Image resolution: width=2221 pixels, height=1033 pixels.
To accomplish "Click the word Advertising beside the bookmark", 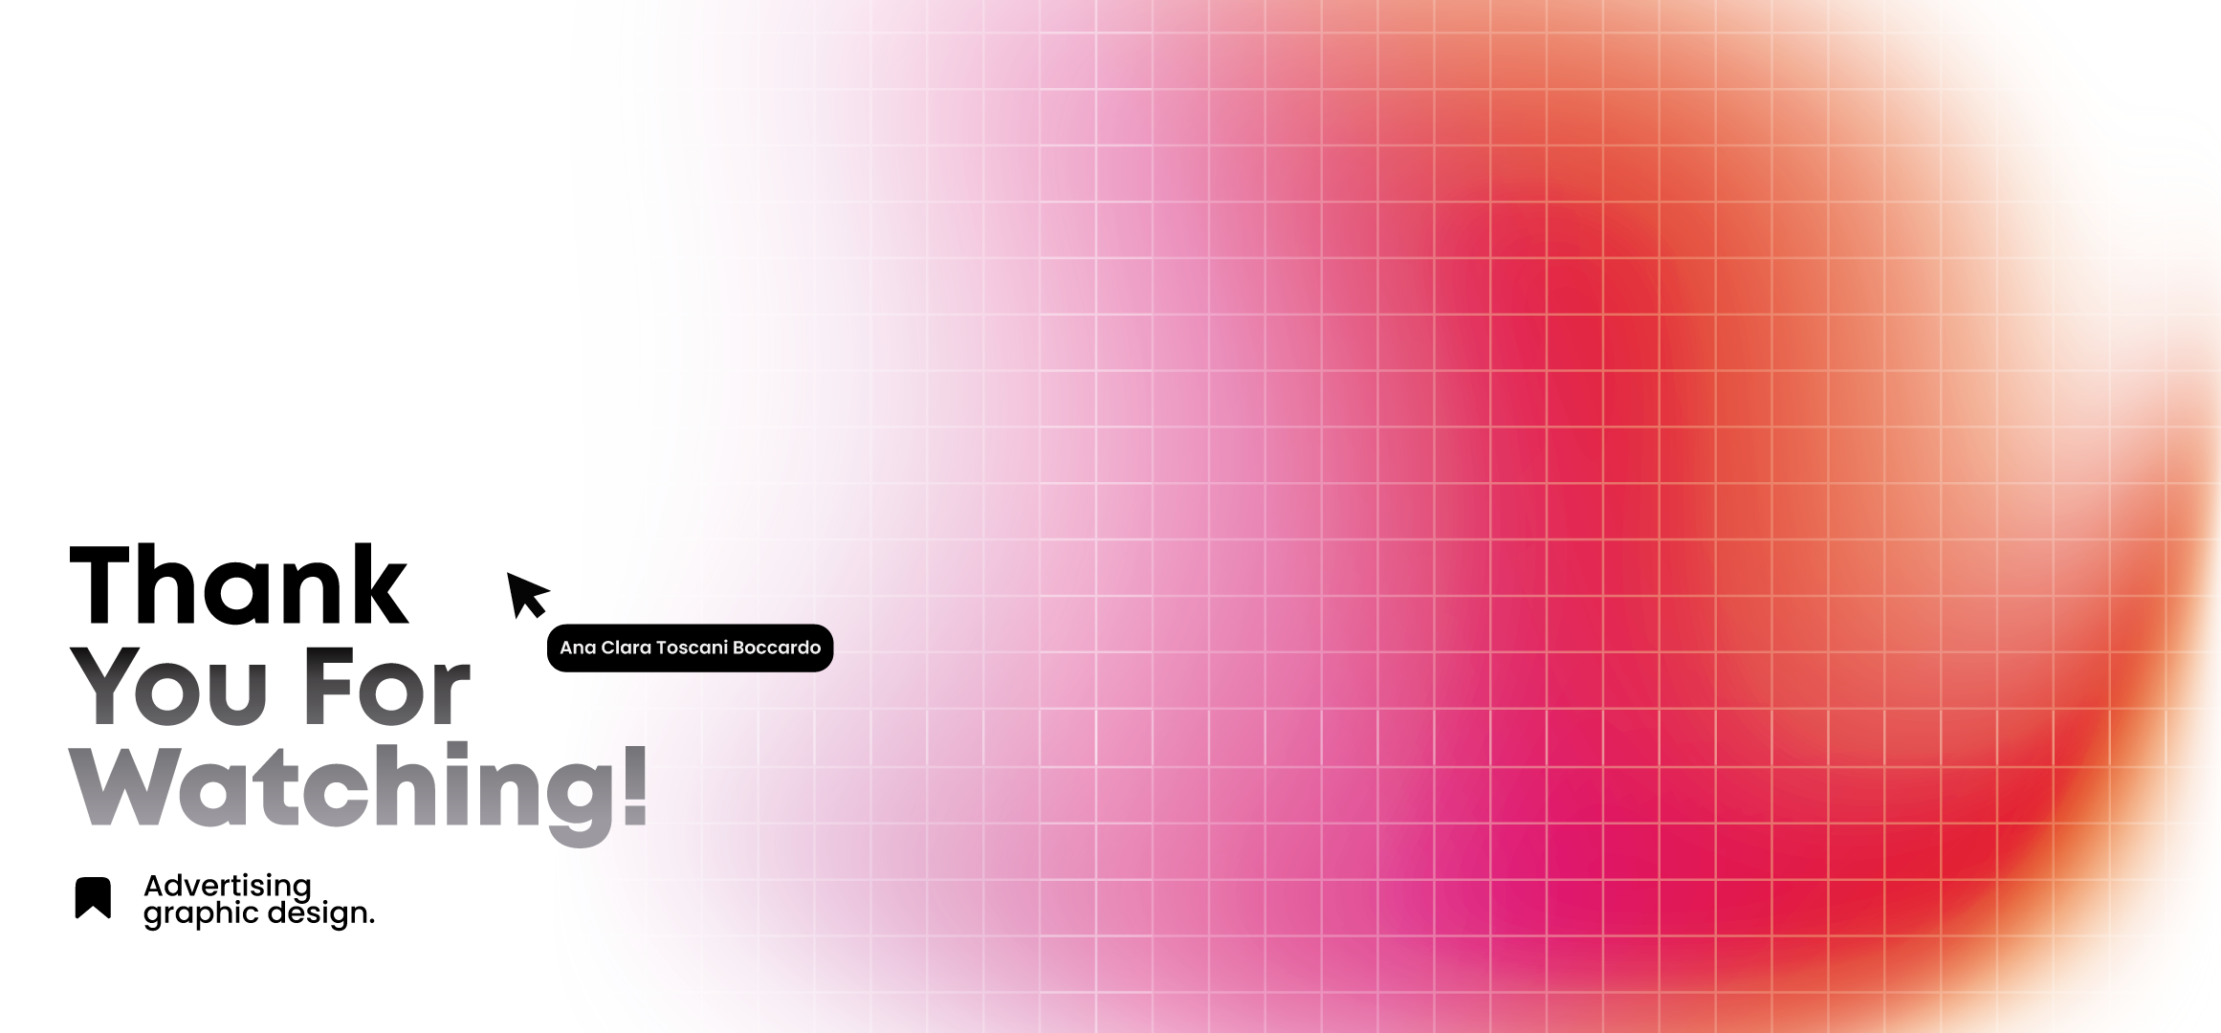I will pos(228,886).
